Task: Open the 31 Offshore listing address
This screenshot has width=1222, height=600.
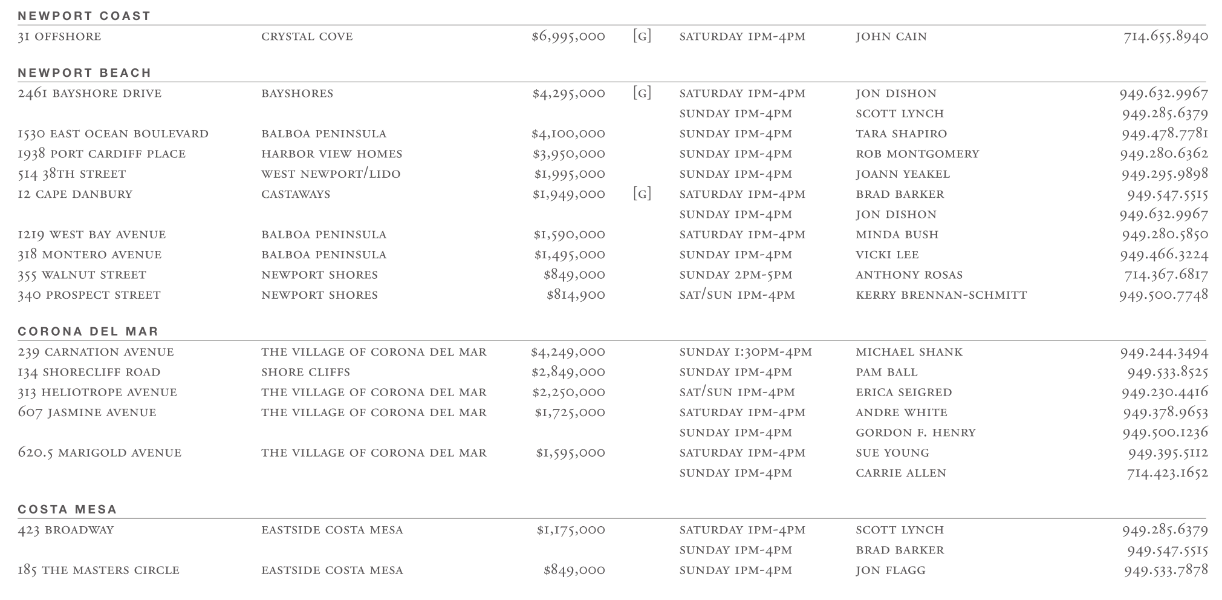Action: tap(59, 37)
